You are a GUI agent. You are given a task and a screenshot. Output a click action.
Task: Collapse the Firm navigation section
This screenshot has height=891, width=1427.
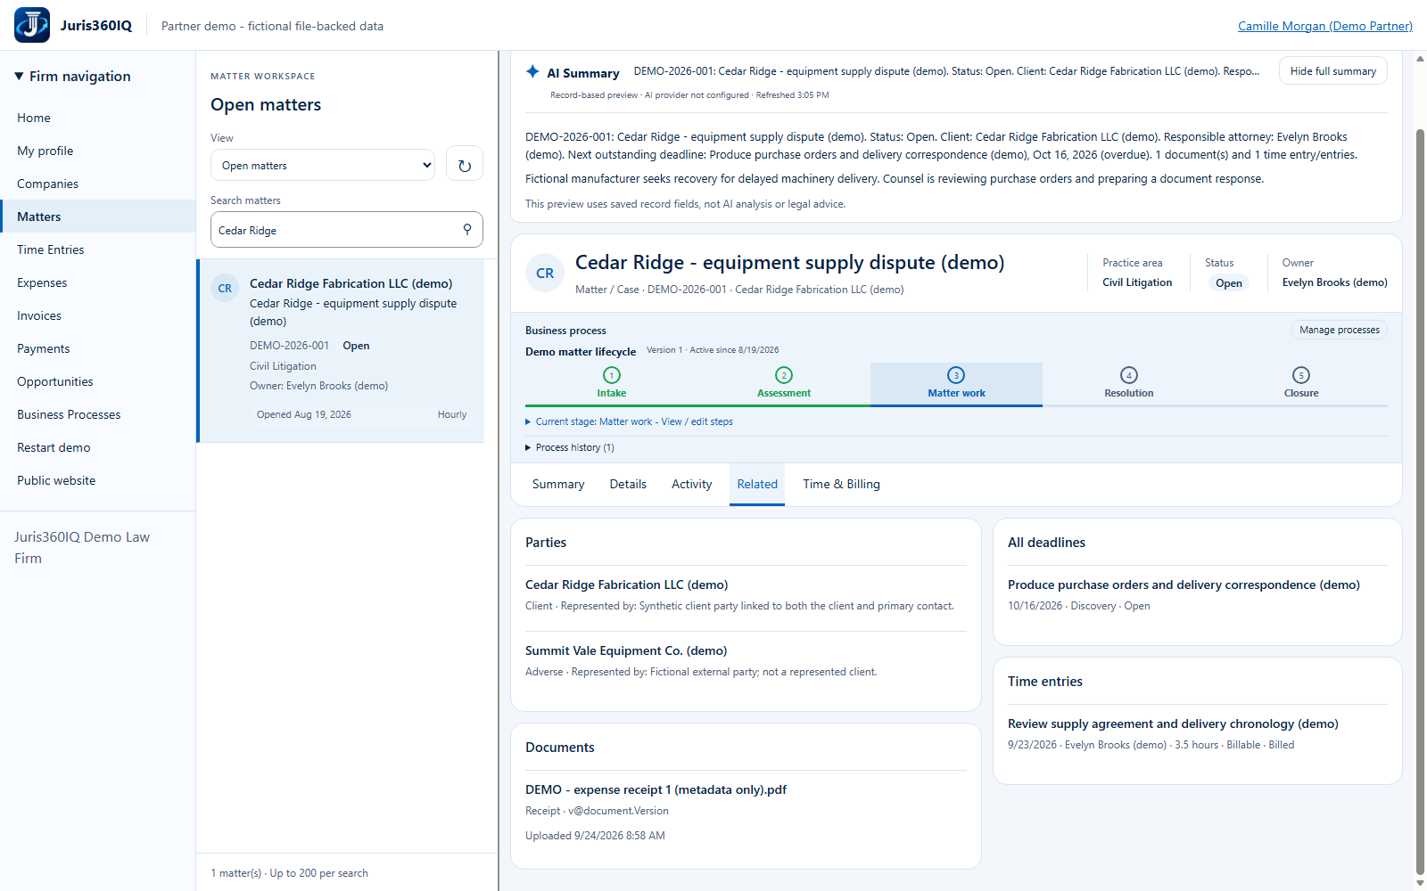[72, 77]
